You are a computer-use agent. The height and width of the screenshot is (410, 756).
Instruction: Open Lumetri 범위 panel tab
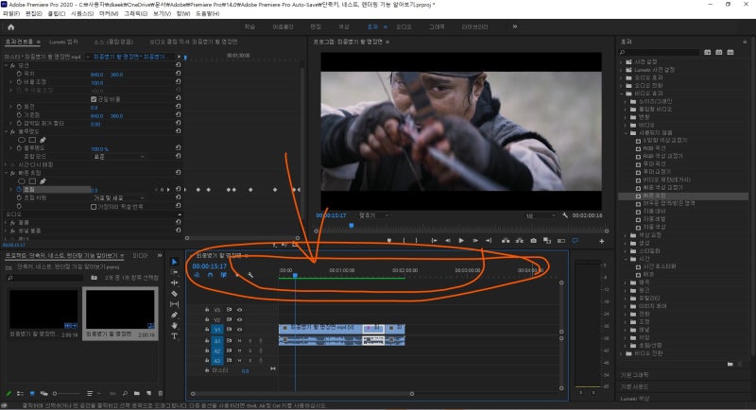[x=63, y=42]
